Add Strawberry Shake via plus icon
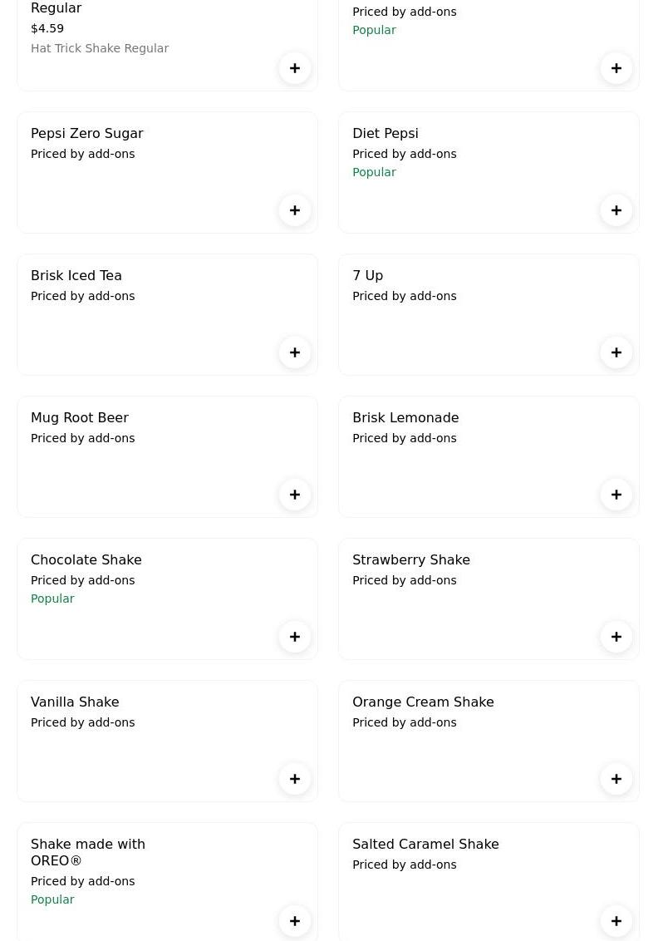 point(616,637)
